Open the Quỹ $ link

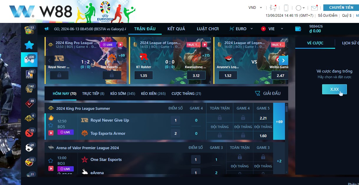[x=347, y=16]
